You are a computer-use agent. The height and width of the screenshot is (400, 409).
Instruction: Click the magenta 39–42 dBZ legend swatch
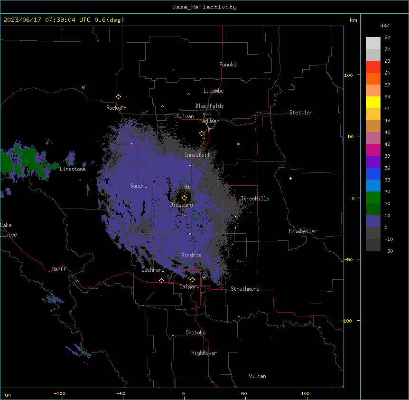(x=373, y=150)
